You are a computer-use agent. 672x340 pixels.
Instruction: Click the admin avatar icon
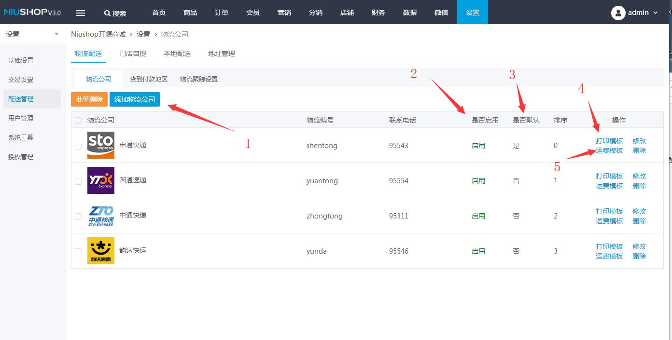click(x=618, y=13)
